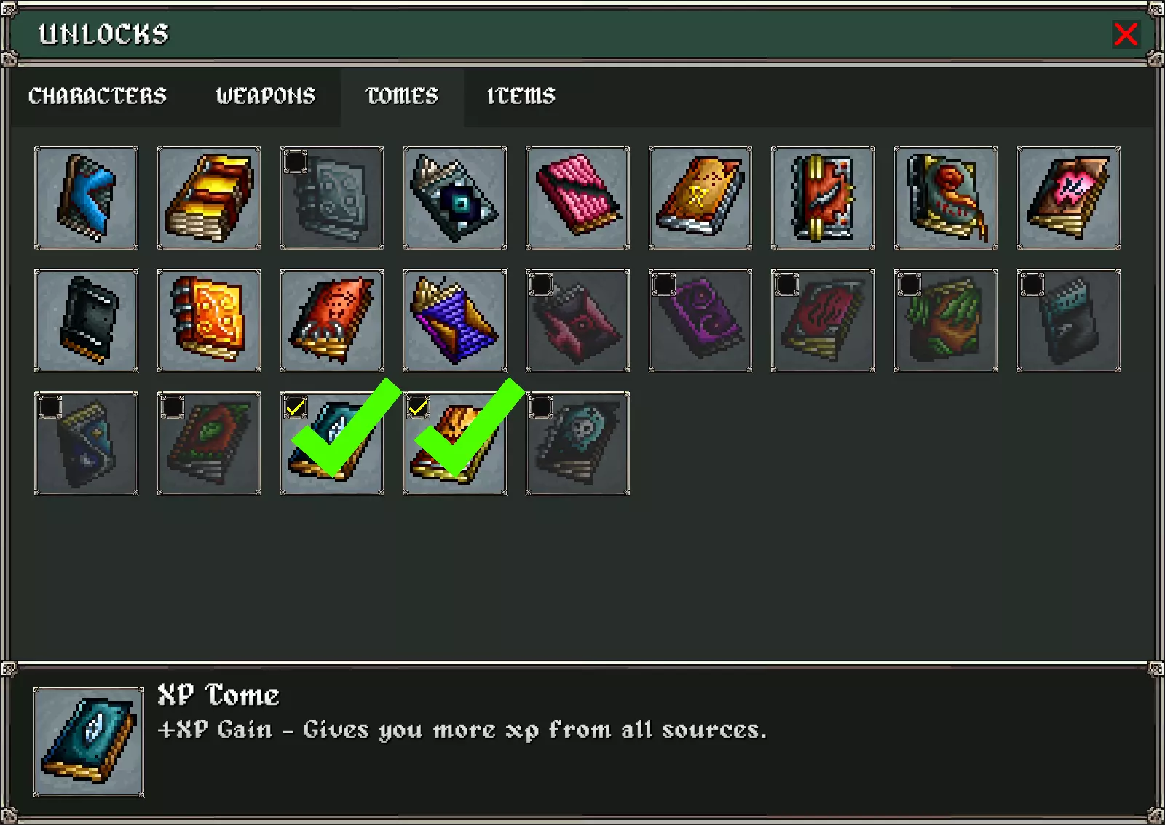Select the blue hourglass tome
Viewport: 1165px width, 825px height.
[x=454, y=321]
